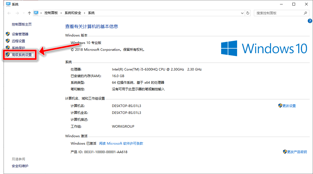Open 设备管理器 link
This screenshot has width=313, height=174.
(20, 34)
